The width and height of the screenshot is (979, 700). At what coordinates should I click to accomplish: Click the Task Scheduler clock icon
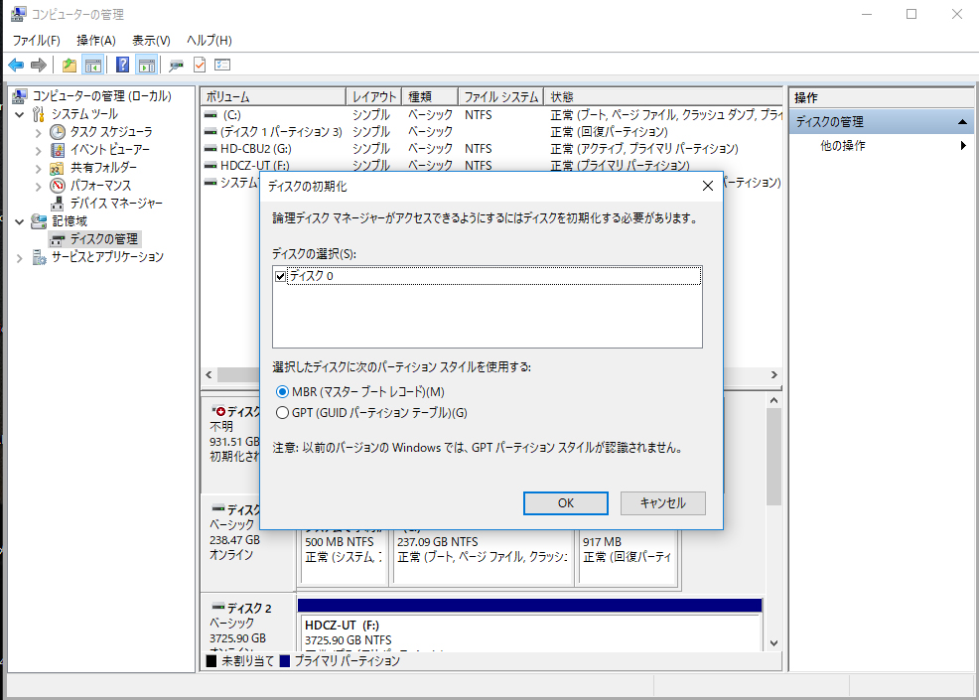[58, 132]
